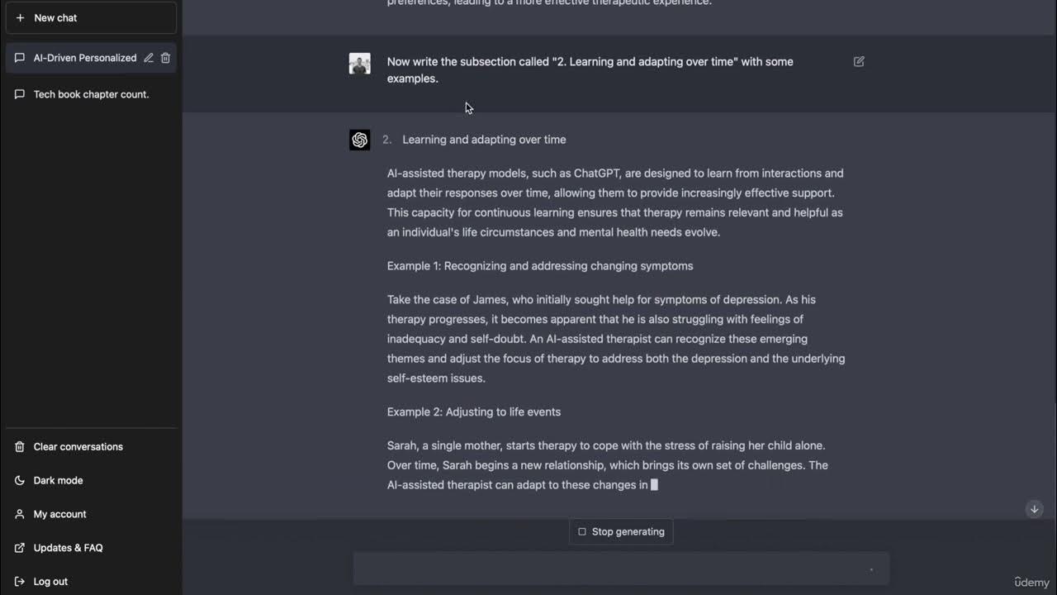This screenshot has width=1057, height=595.
Task: Click the Updates & FAQ external link icon
Action: 20,548
